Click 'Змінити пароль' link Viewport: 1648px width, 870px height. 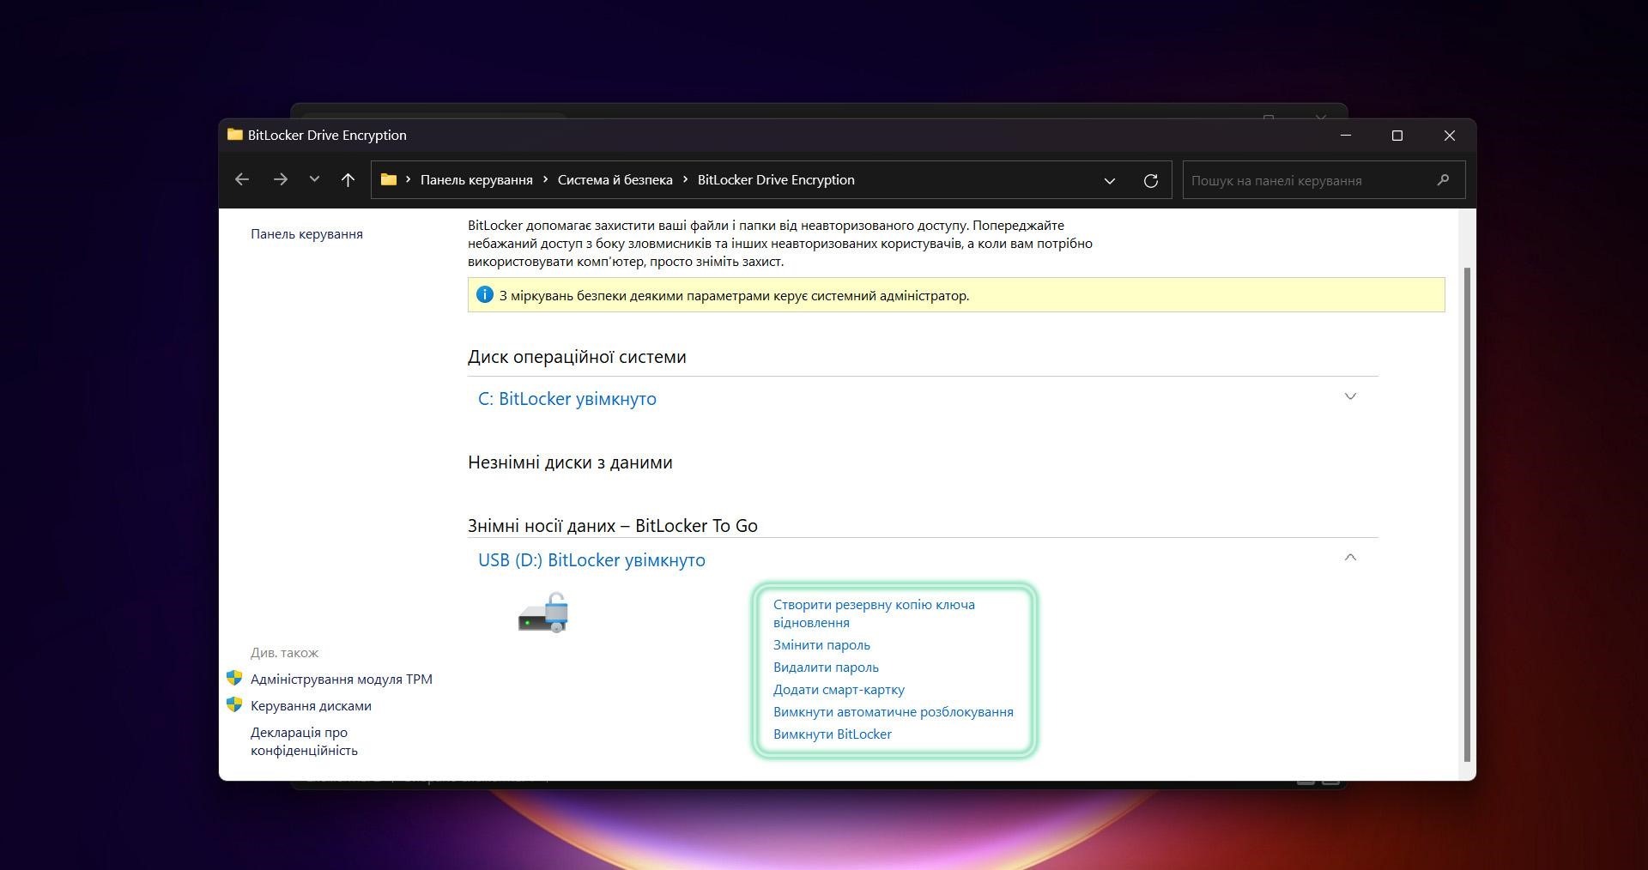821,645
